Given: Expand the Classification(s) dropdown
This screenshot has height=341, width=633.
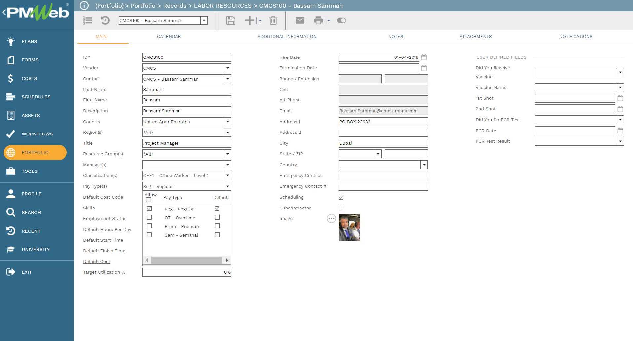Looking at the screenshot, I should click(227, 175).
